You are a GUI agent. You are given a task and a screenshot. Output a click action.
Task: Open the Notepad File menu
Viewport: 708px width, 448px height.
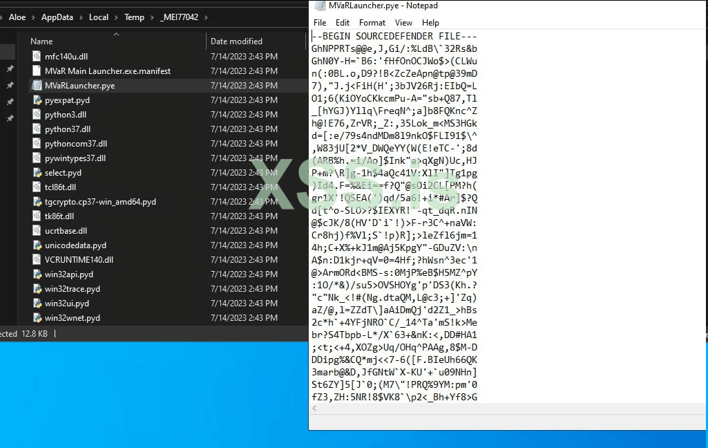[320, 23]
